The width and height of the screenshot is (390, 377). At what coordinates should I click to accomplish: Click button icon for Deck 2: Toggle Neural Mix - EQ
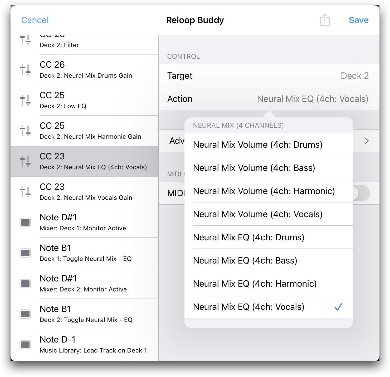click(26, 314)
